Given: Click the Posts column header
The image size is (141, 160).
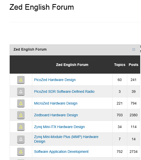Looking at the screenshot, I should 133,65.
